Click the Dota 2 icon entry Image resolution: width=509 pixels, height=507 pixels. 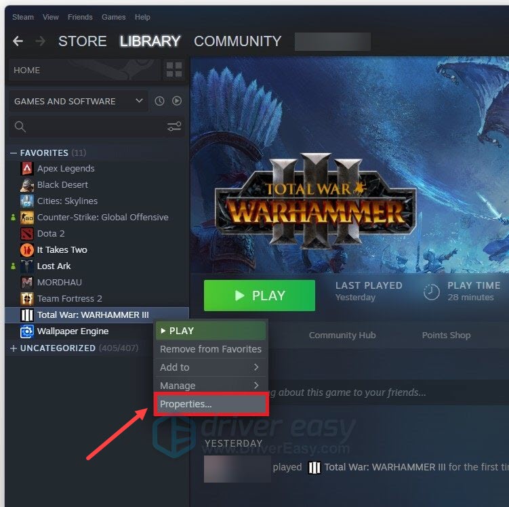[x=27, y=233]
